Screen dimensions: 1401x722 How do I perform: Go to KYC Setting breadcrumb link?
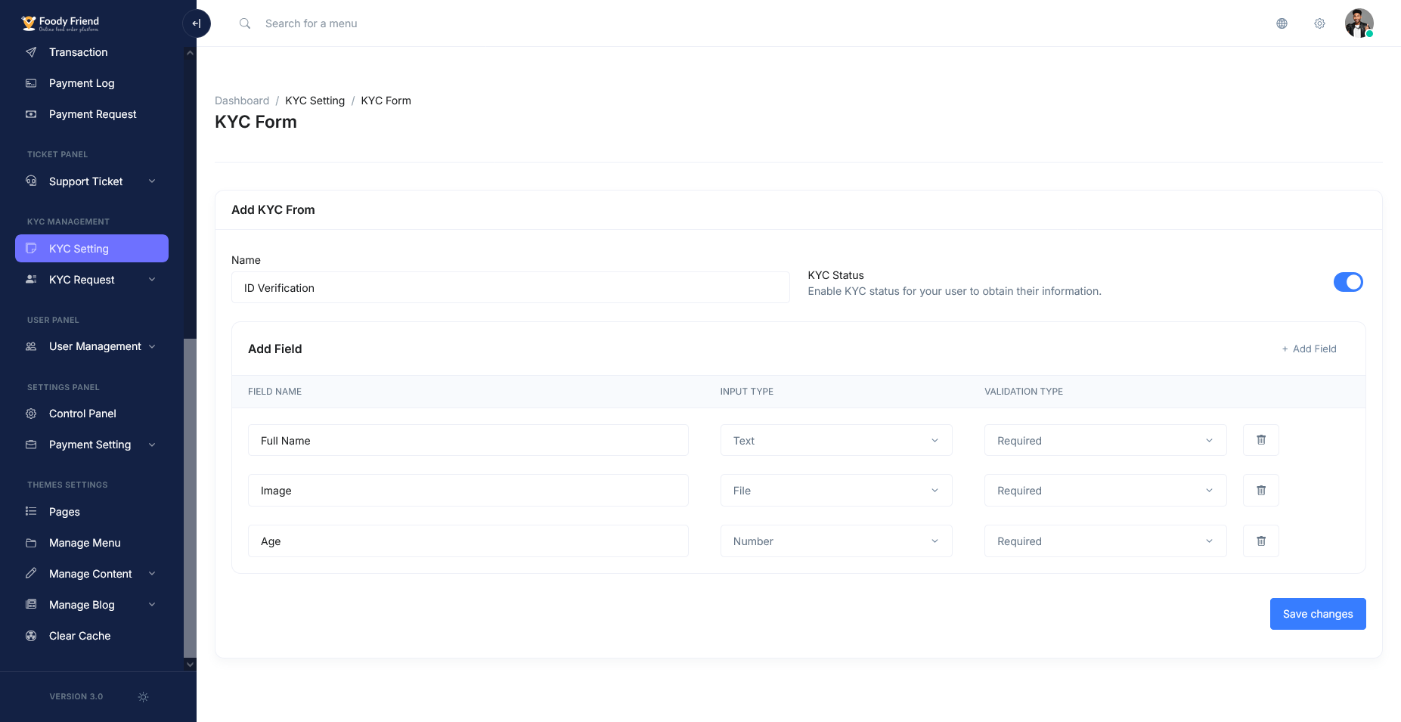click(315, 101)
